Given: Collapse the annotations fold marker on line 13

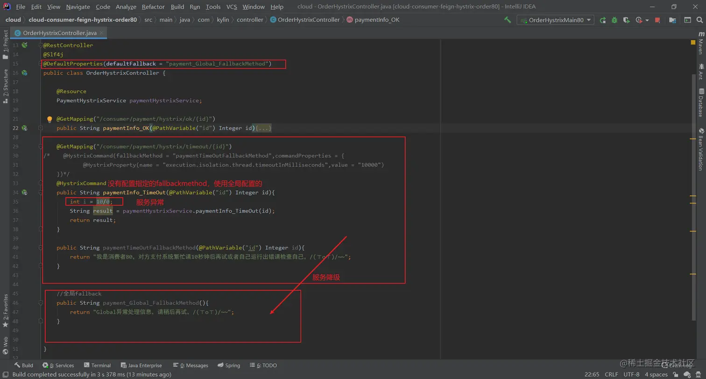Looking at the screenshot, I should tap(41, 45).
